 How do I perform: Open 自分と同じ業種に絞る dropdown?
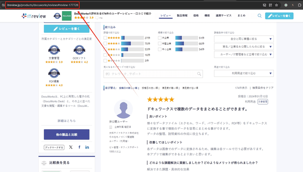click(x=244, y=39)
